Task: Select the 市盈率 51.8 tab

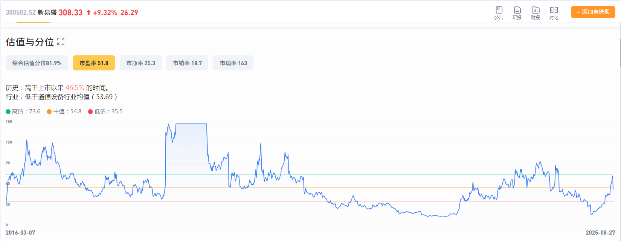Action: pos(94,63)
